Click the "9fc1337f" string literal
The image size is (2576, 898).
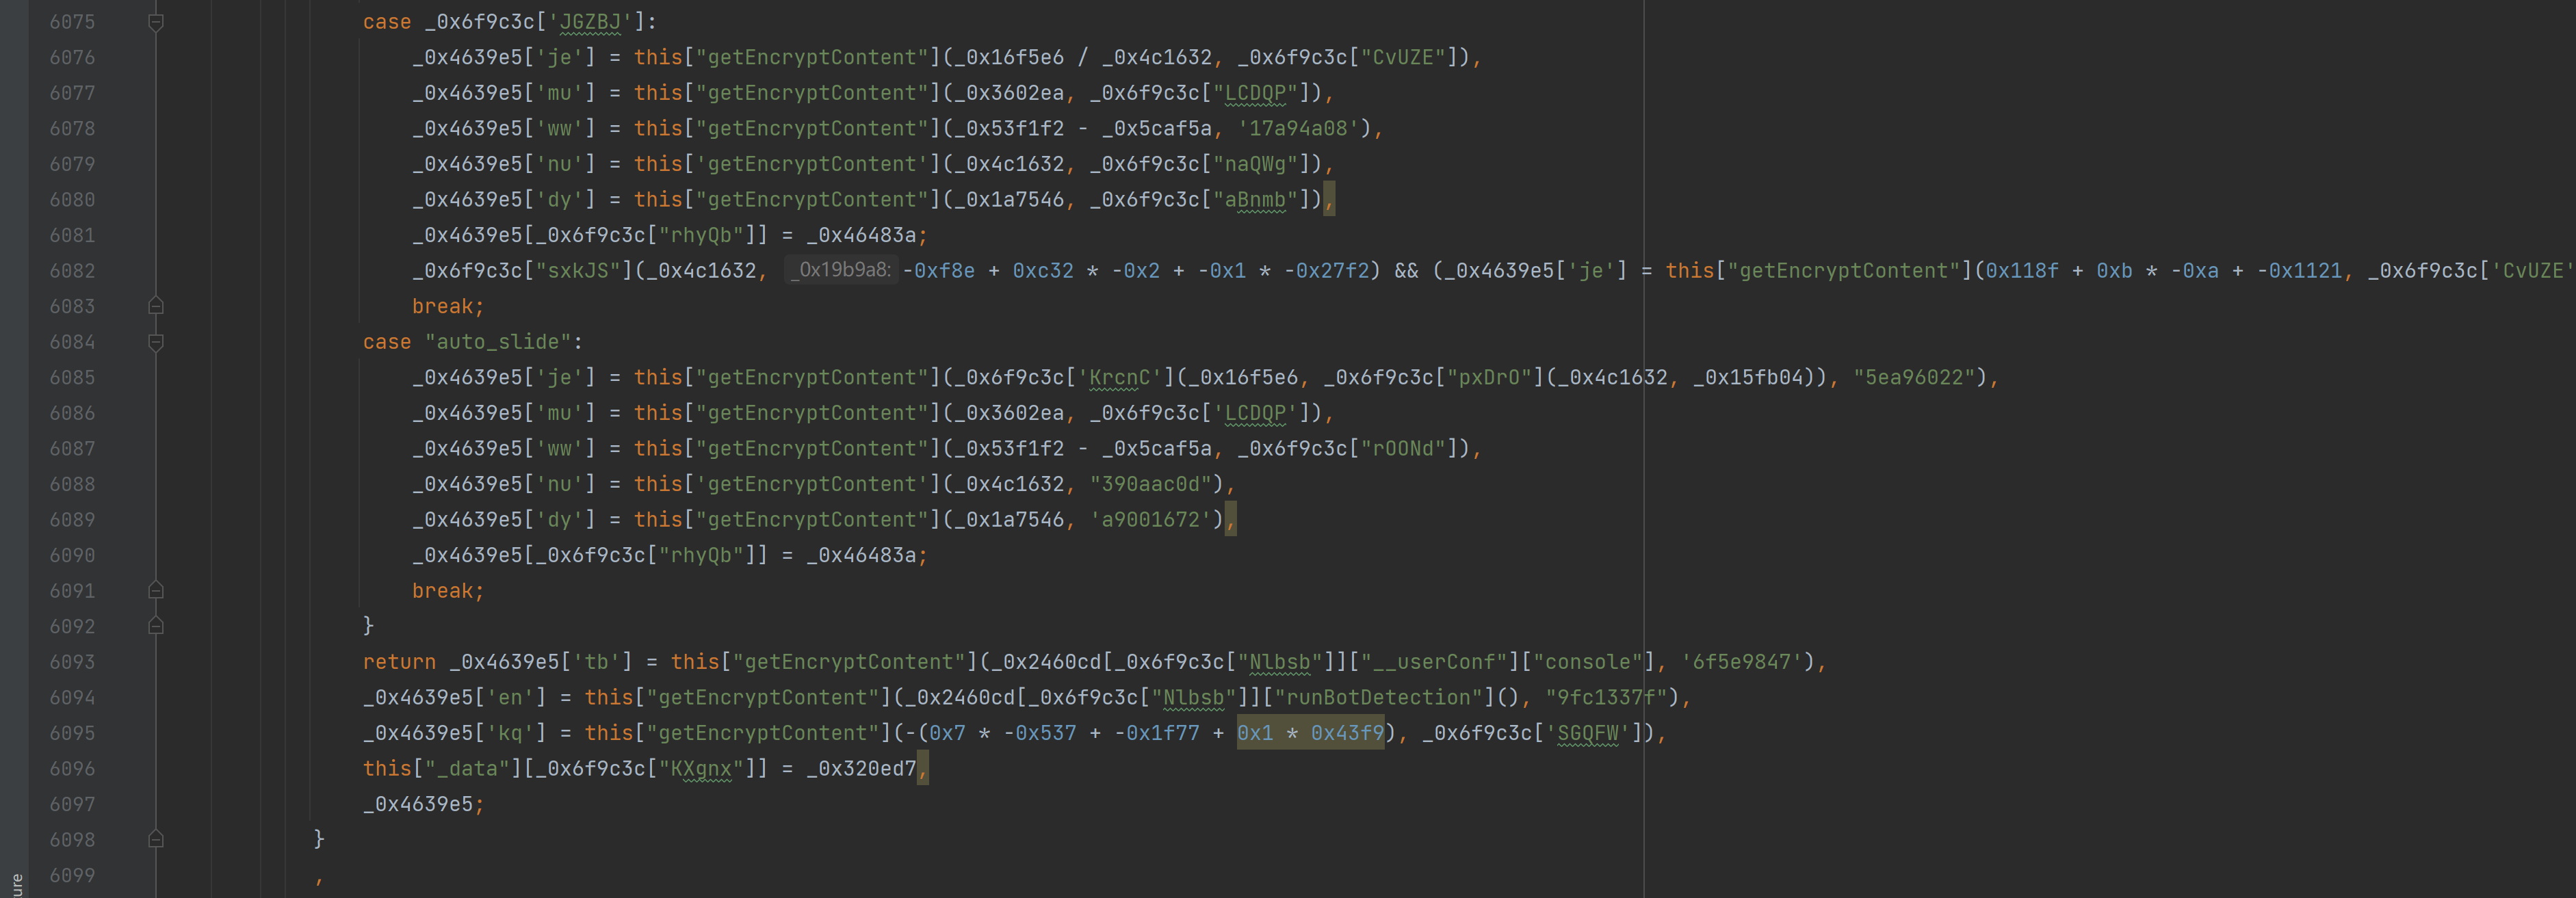[x=1607, y=697]
